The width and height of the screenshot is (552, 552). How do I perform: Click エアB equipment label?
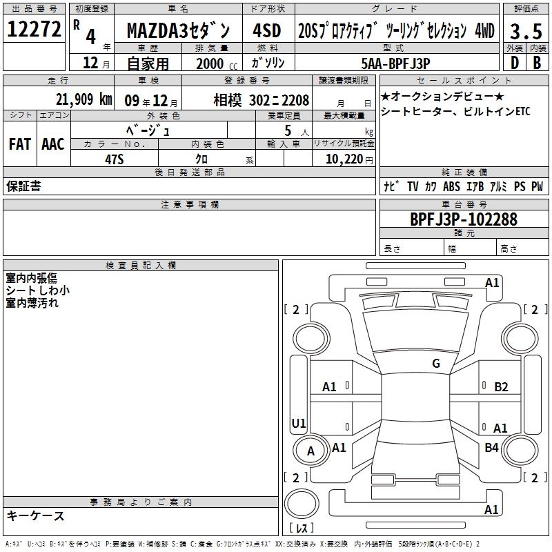click(x=475, y=186)
